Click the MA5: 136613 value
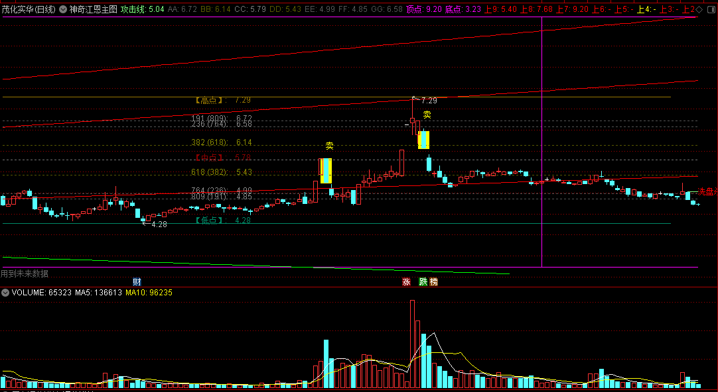This screenshot has height=392, width=718. click(98, 293)
